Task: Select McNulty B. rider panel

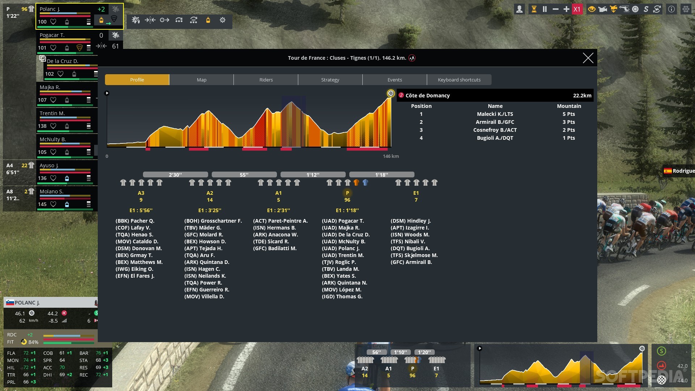Action: click(x=67, y=147)
